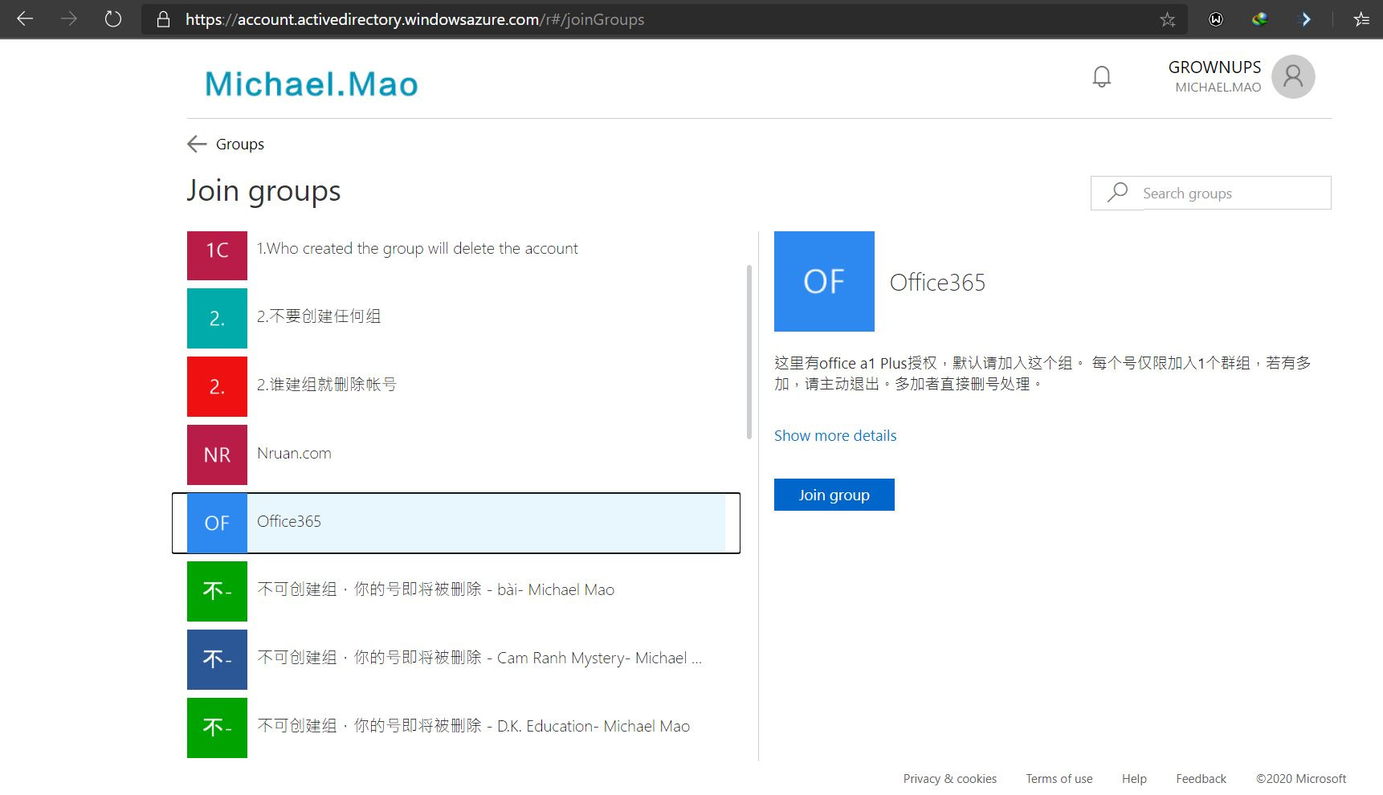Select the Cam Ranh Mystery group
The height and width of the screenshot is (795, 1383).
tap(479, 658)
